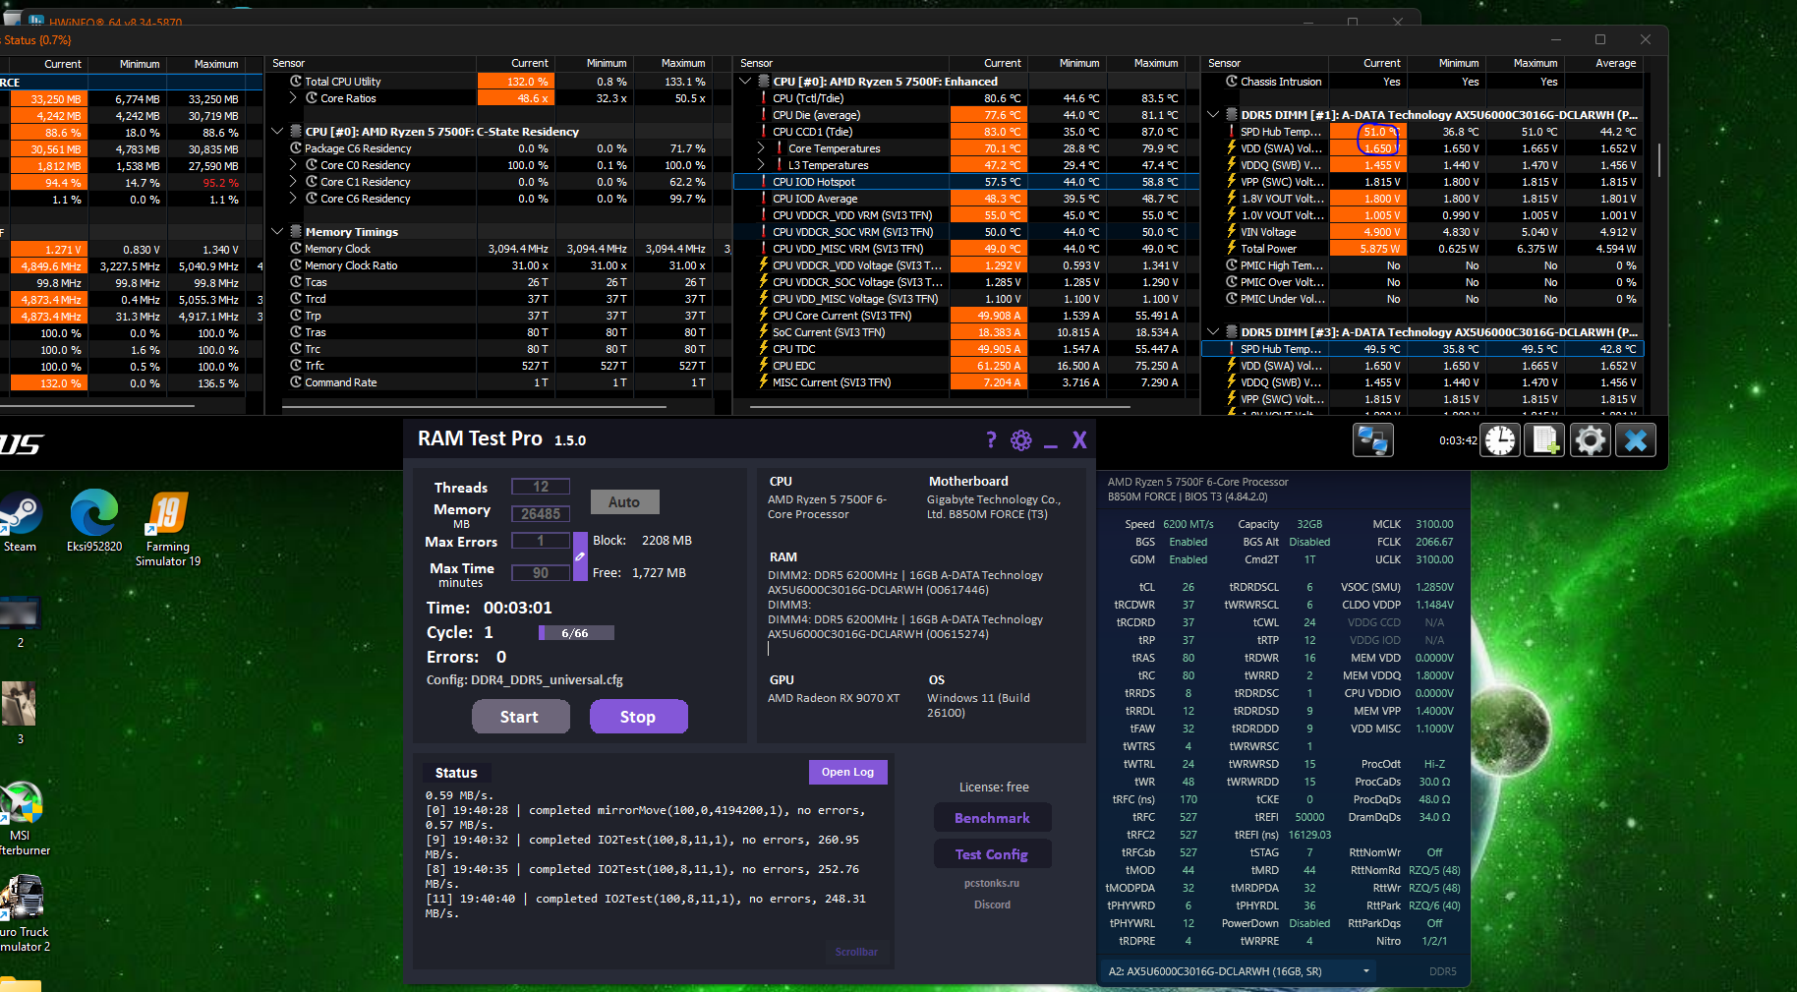Viewport: 1797px width, 992px height.
Task: Collapse the Memory Timings sensor group
Action: point(277,232)
